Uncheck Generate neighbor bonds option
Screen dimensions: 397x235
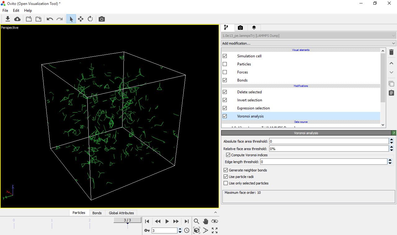(x=225, y=170)
